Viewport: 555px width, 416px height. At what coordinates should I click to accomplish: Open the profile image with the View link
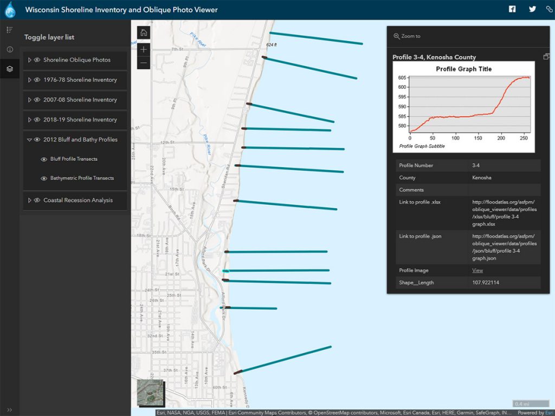[x=477, y=270]
